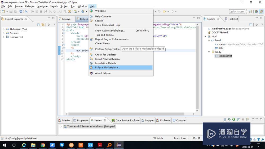Expand the Tomcat v8.0 Server entry
This screenshot has width=265, height=149.
pos(61,127)
